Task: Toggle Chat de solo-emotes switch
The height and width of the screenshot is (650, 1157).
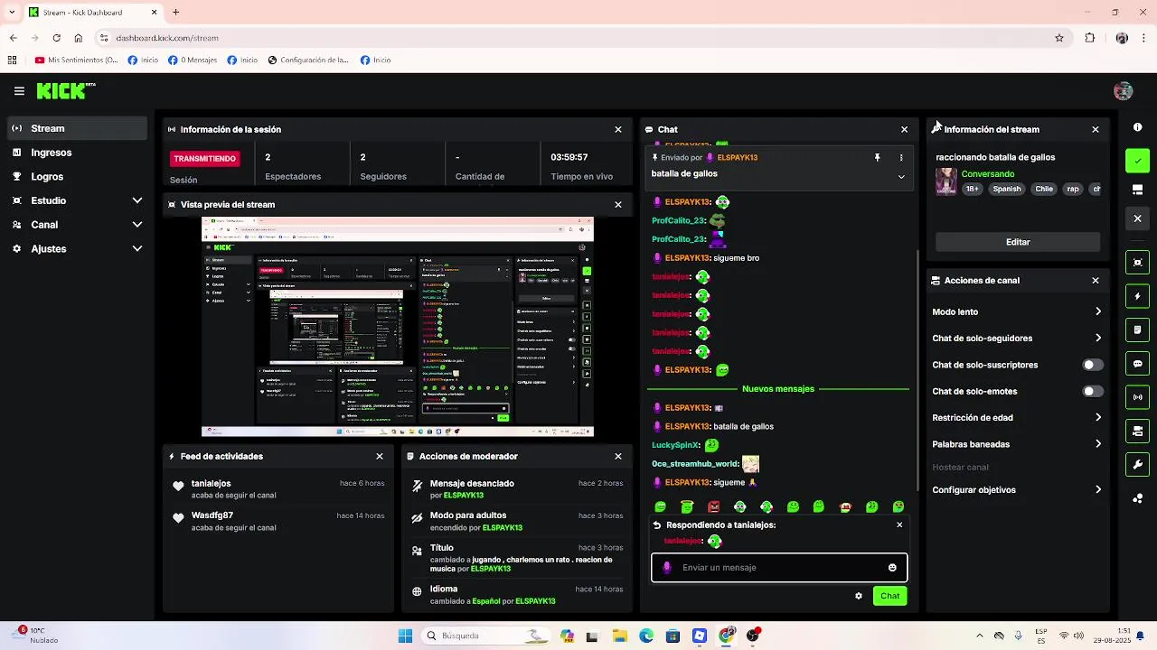Action: pos(1093,391)
